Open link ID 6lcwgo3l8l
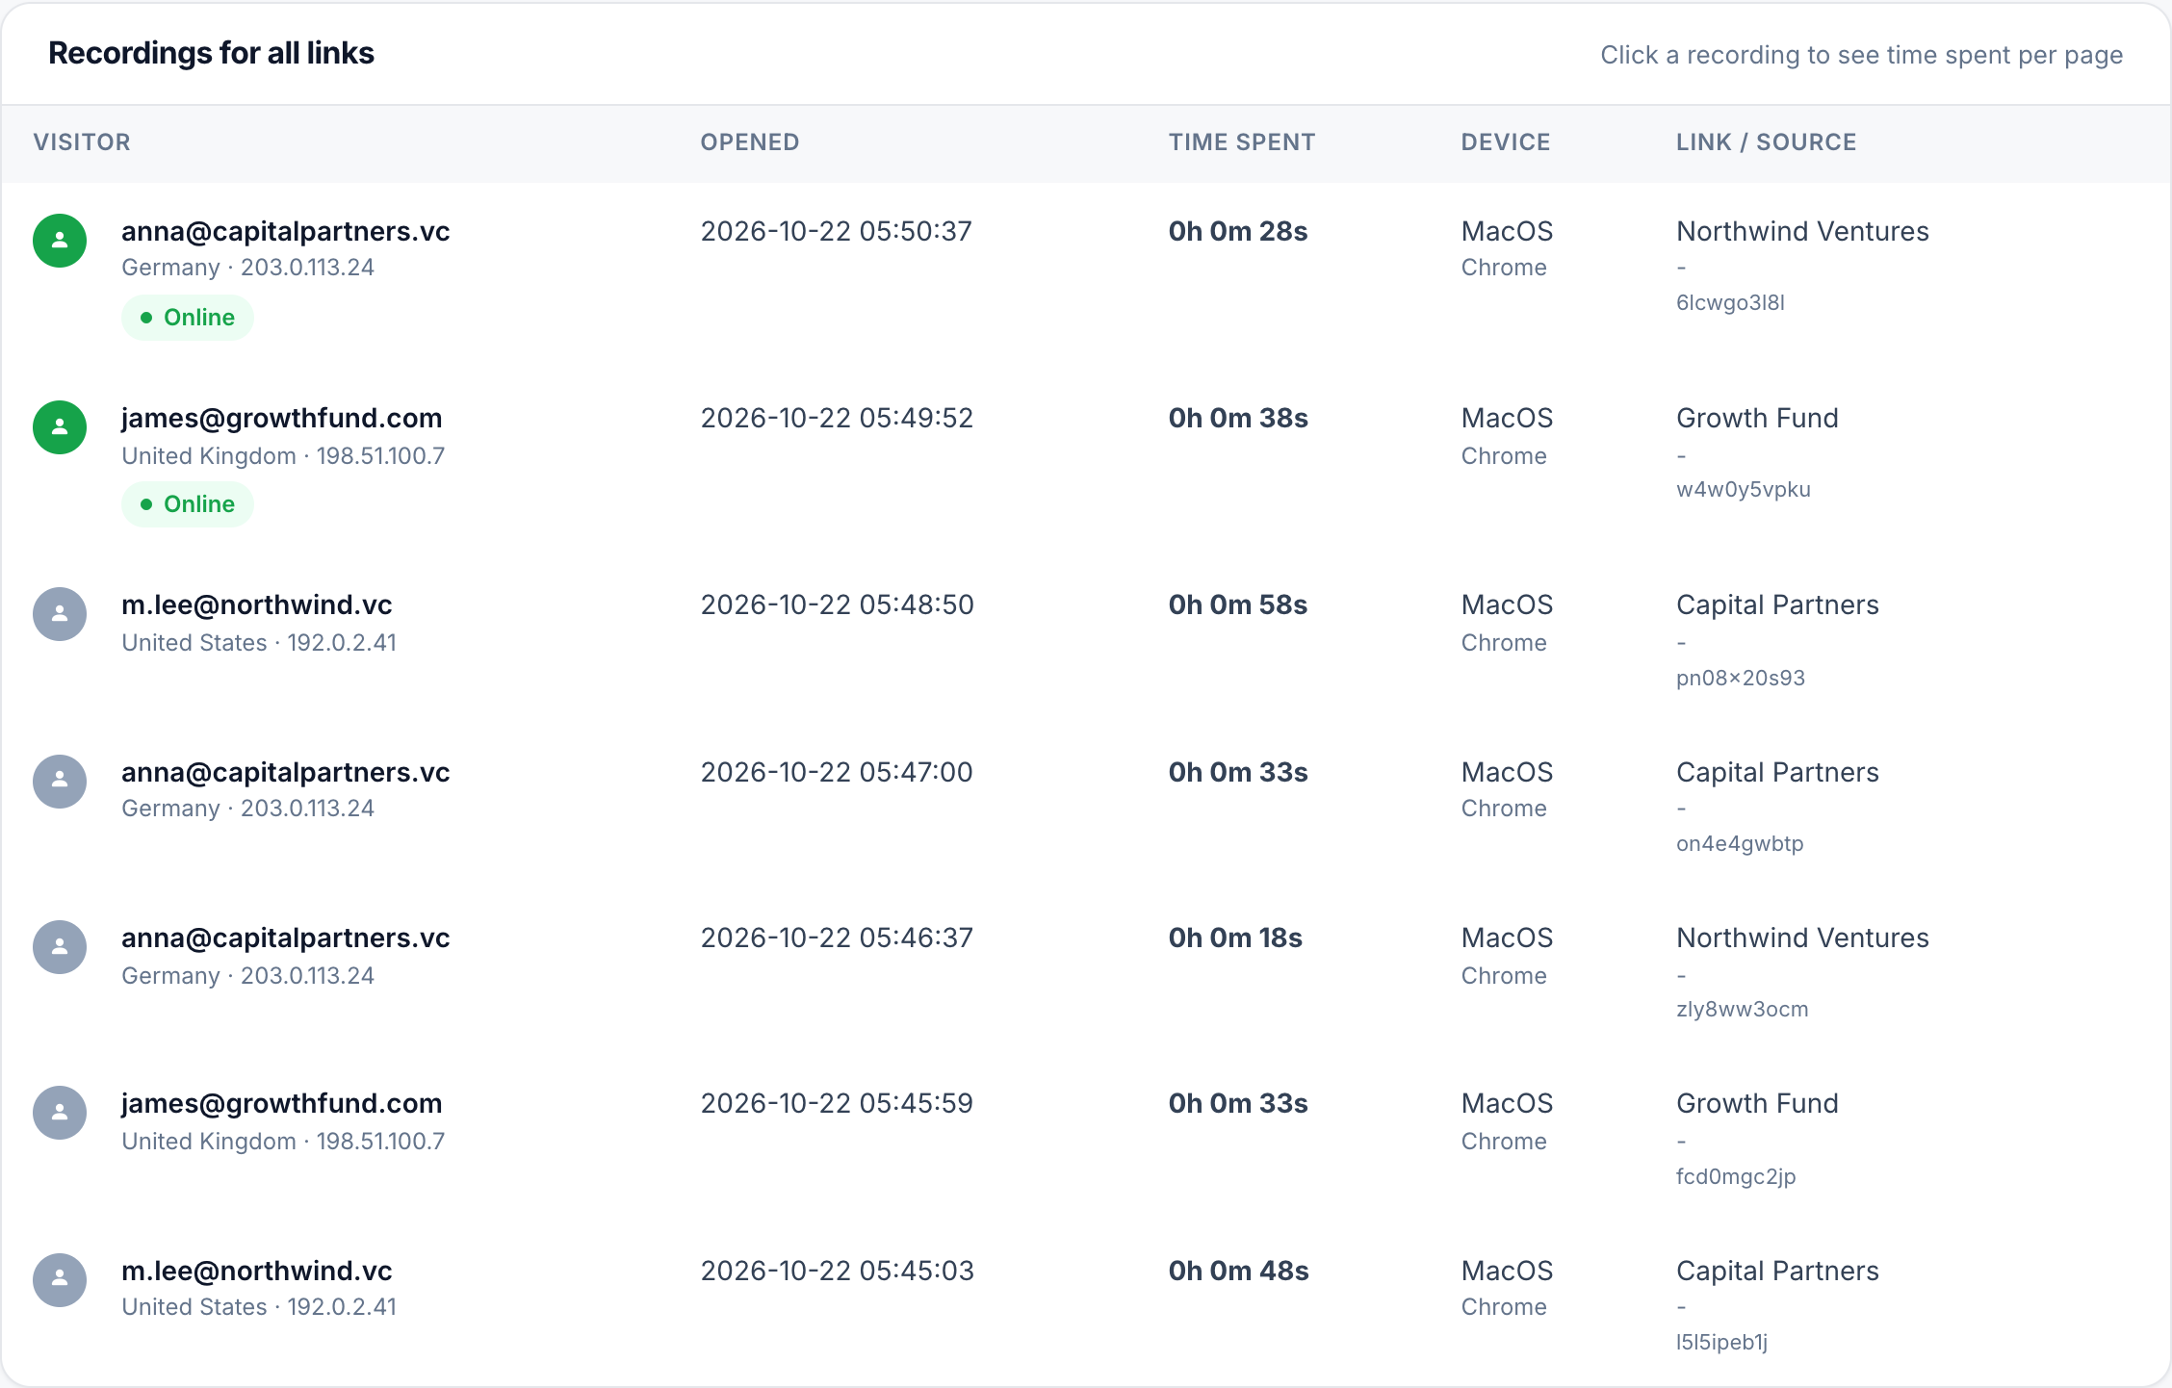This screenshot has height=1388, width=2172. point(1730,302)
